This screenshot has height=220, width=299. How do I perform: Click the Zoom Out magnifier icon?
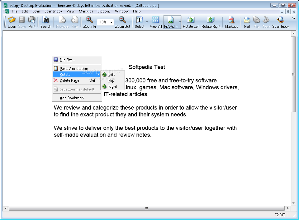point(122,22)
